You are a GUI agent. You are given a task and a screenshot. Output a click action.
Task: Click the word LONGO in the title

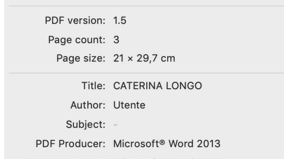point(183,86)
